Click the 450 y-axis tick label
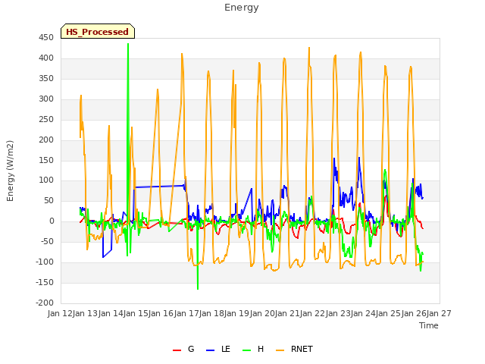The width and height of the screenshot is (485, 364). click(46, 38)
